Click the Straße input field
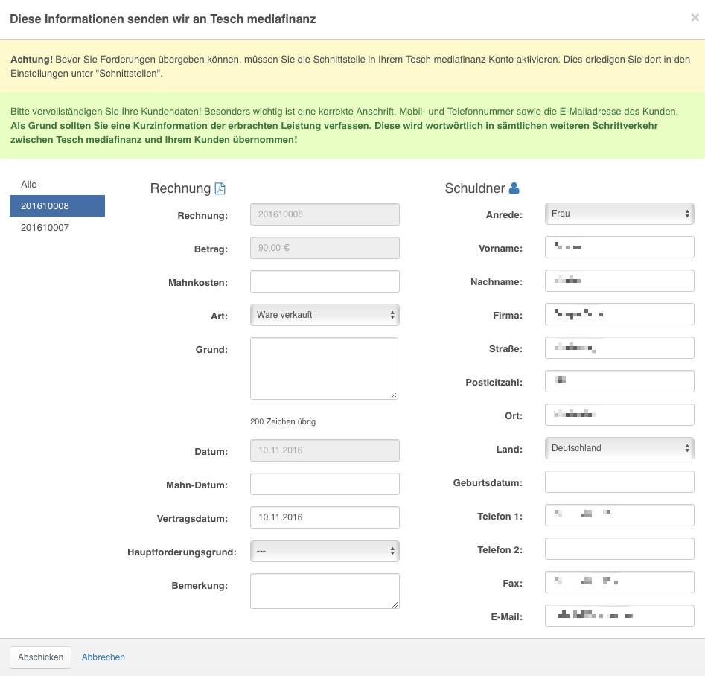 (x=619, y=348)
